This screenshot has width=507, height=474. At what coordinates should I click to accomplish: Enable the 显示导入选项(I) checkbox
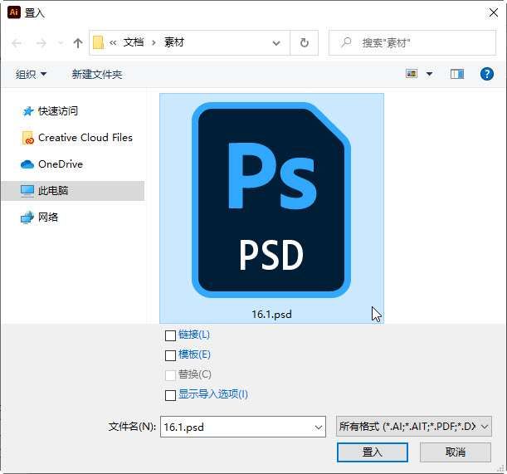pyautogui.click(x=170, y=395)
